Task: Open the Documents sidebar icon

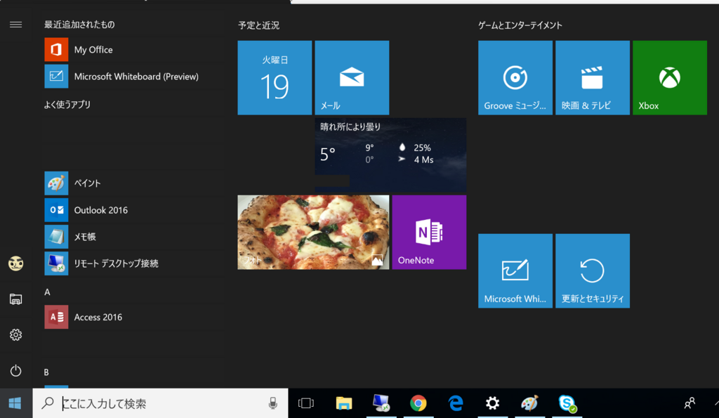Action: pos(15,299)
